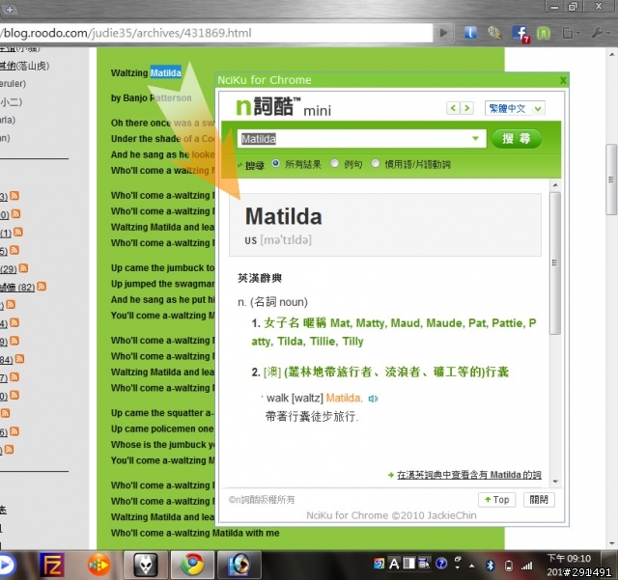Open the Chrome wrench settings menu

click(x=599, y=33)
